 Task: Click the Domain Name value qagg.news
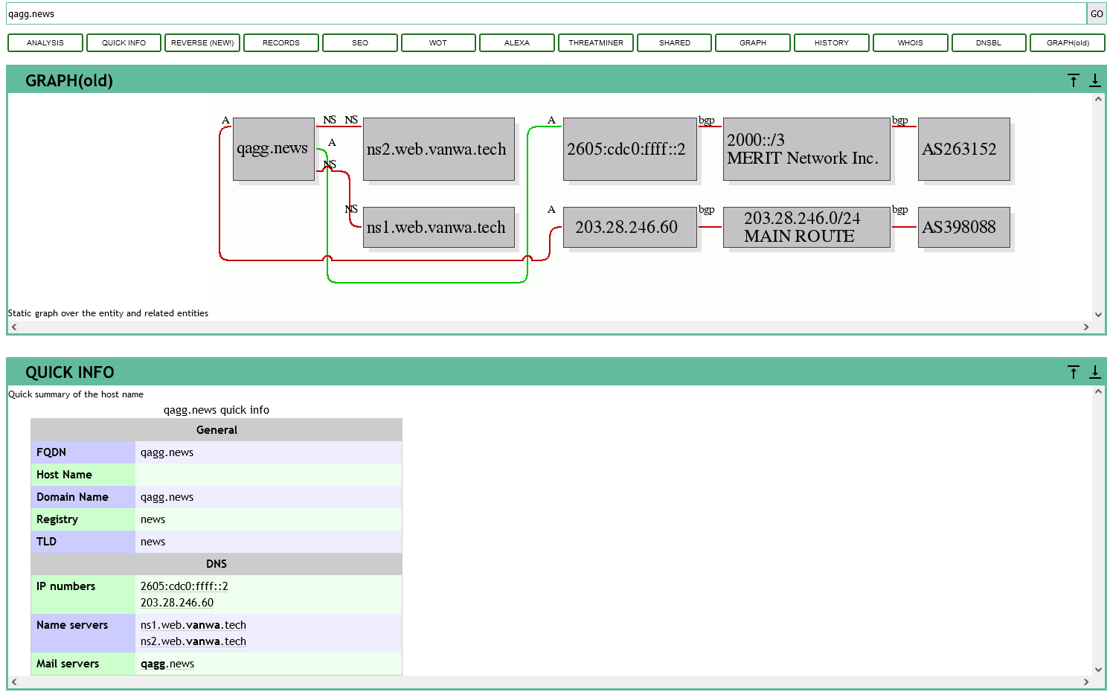[x=167, y=497]
